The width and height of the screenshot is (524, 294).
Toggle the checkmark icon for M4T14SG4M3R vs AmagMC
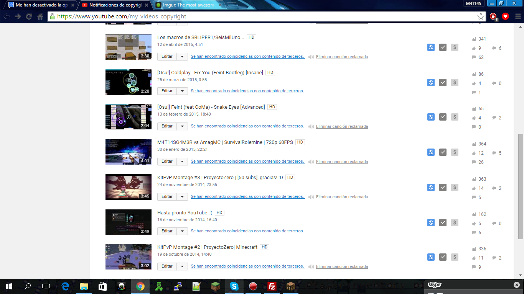443,152
